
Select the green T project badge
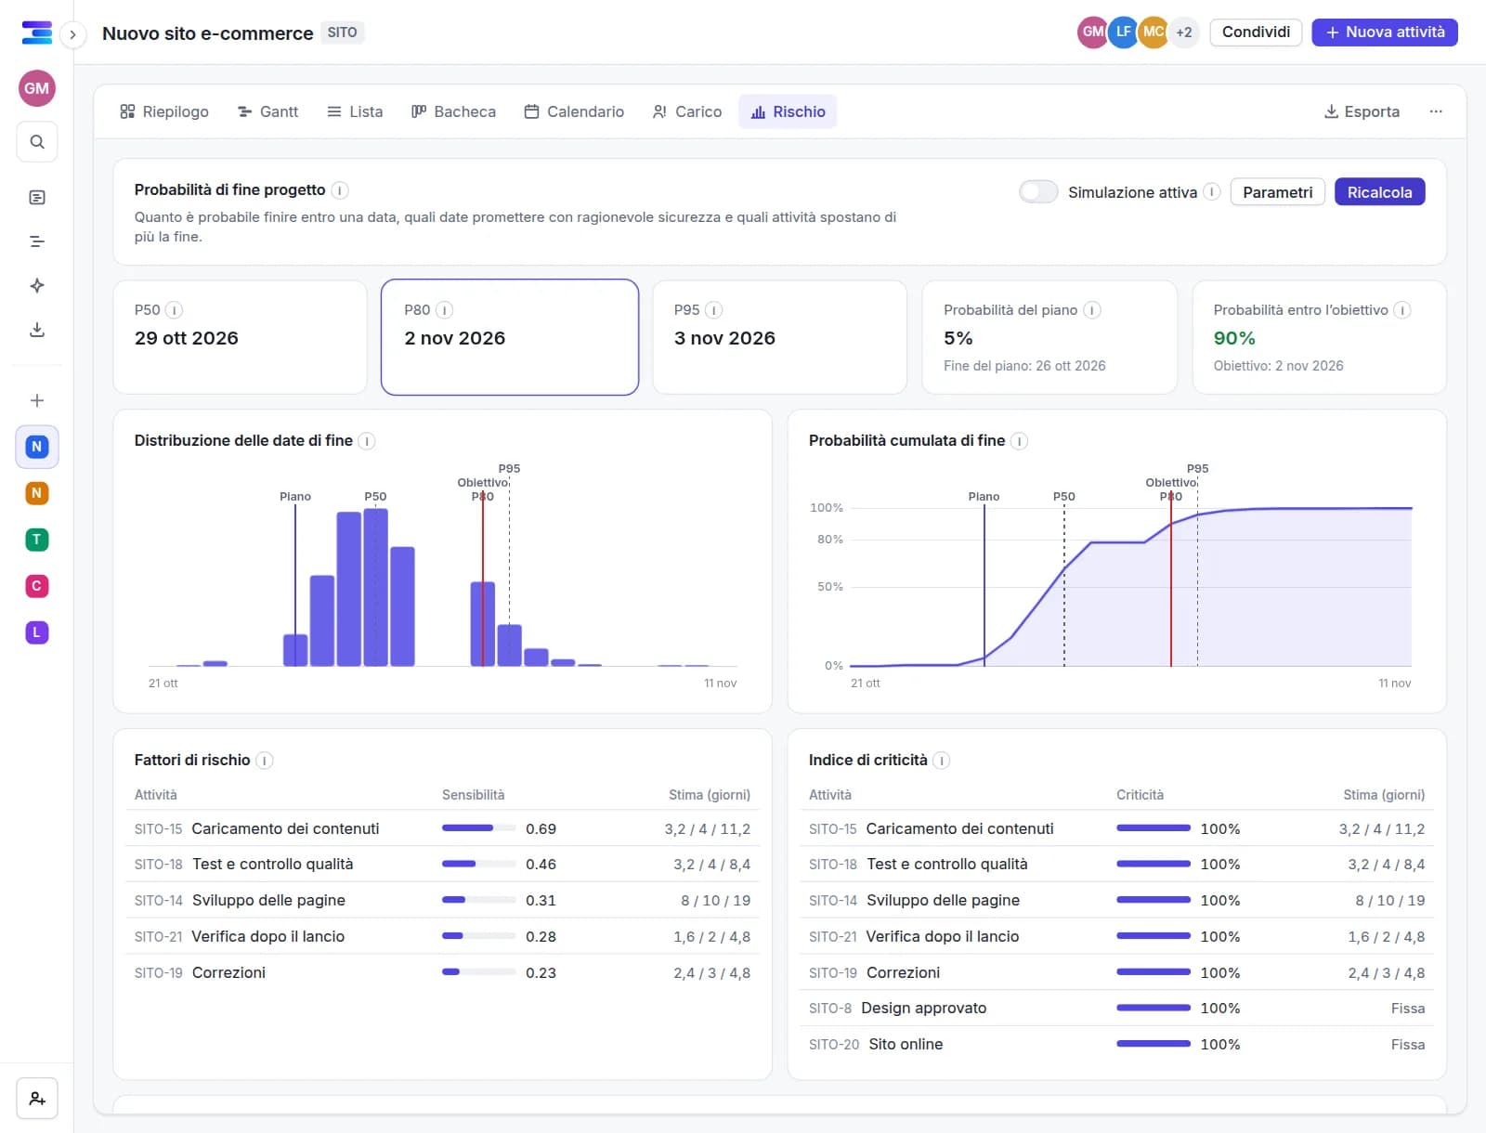[x=37, y=540]
